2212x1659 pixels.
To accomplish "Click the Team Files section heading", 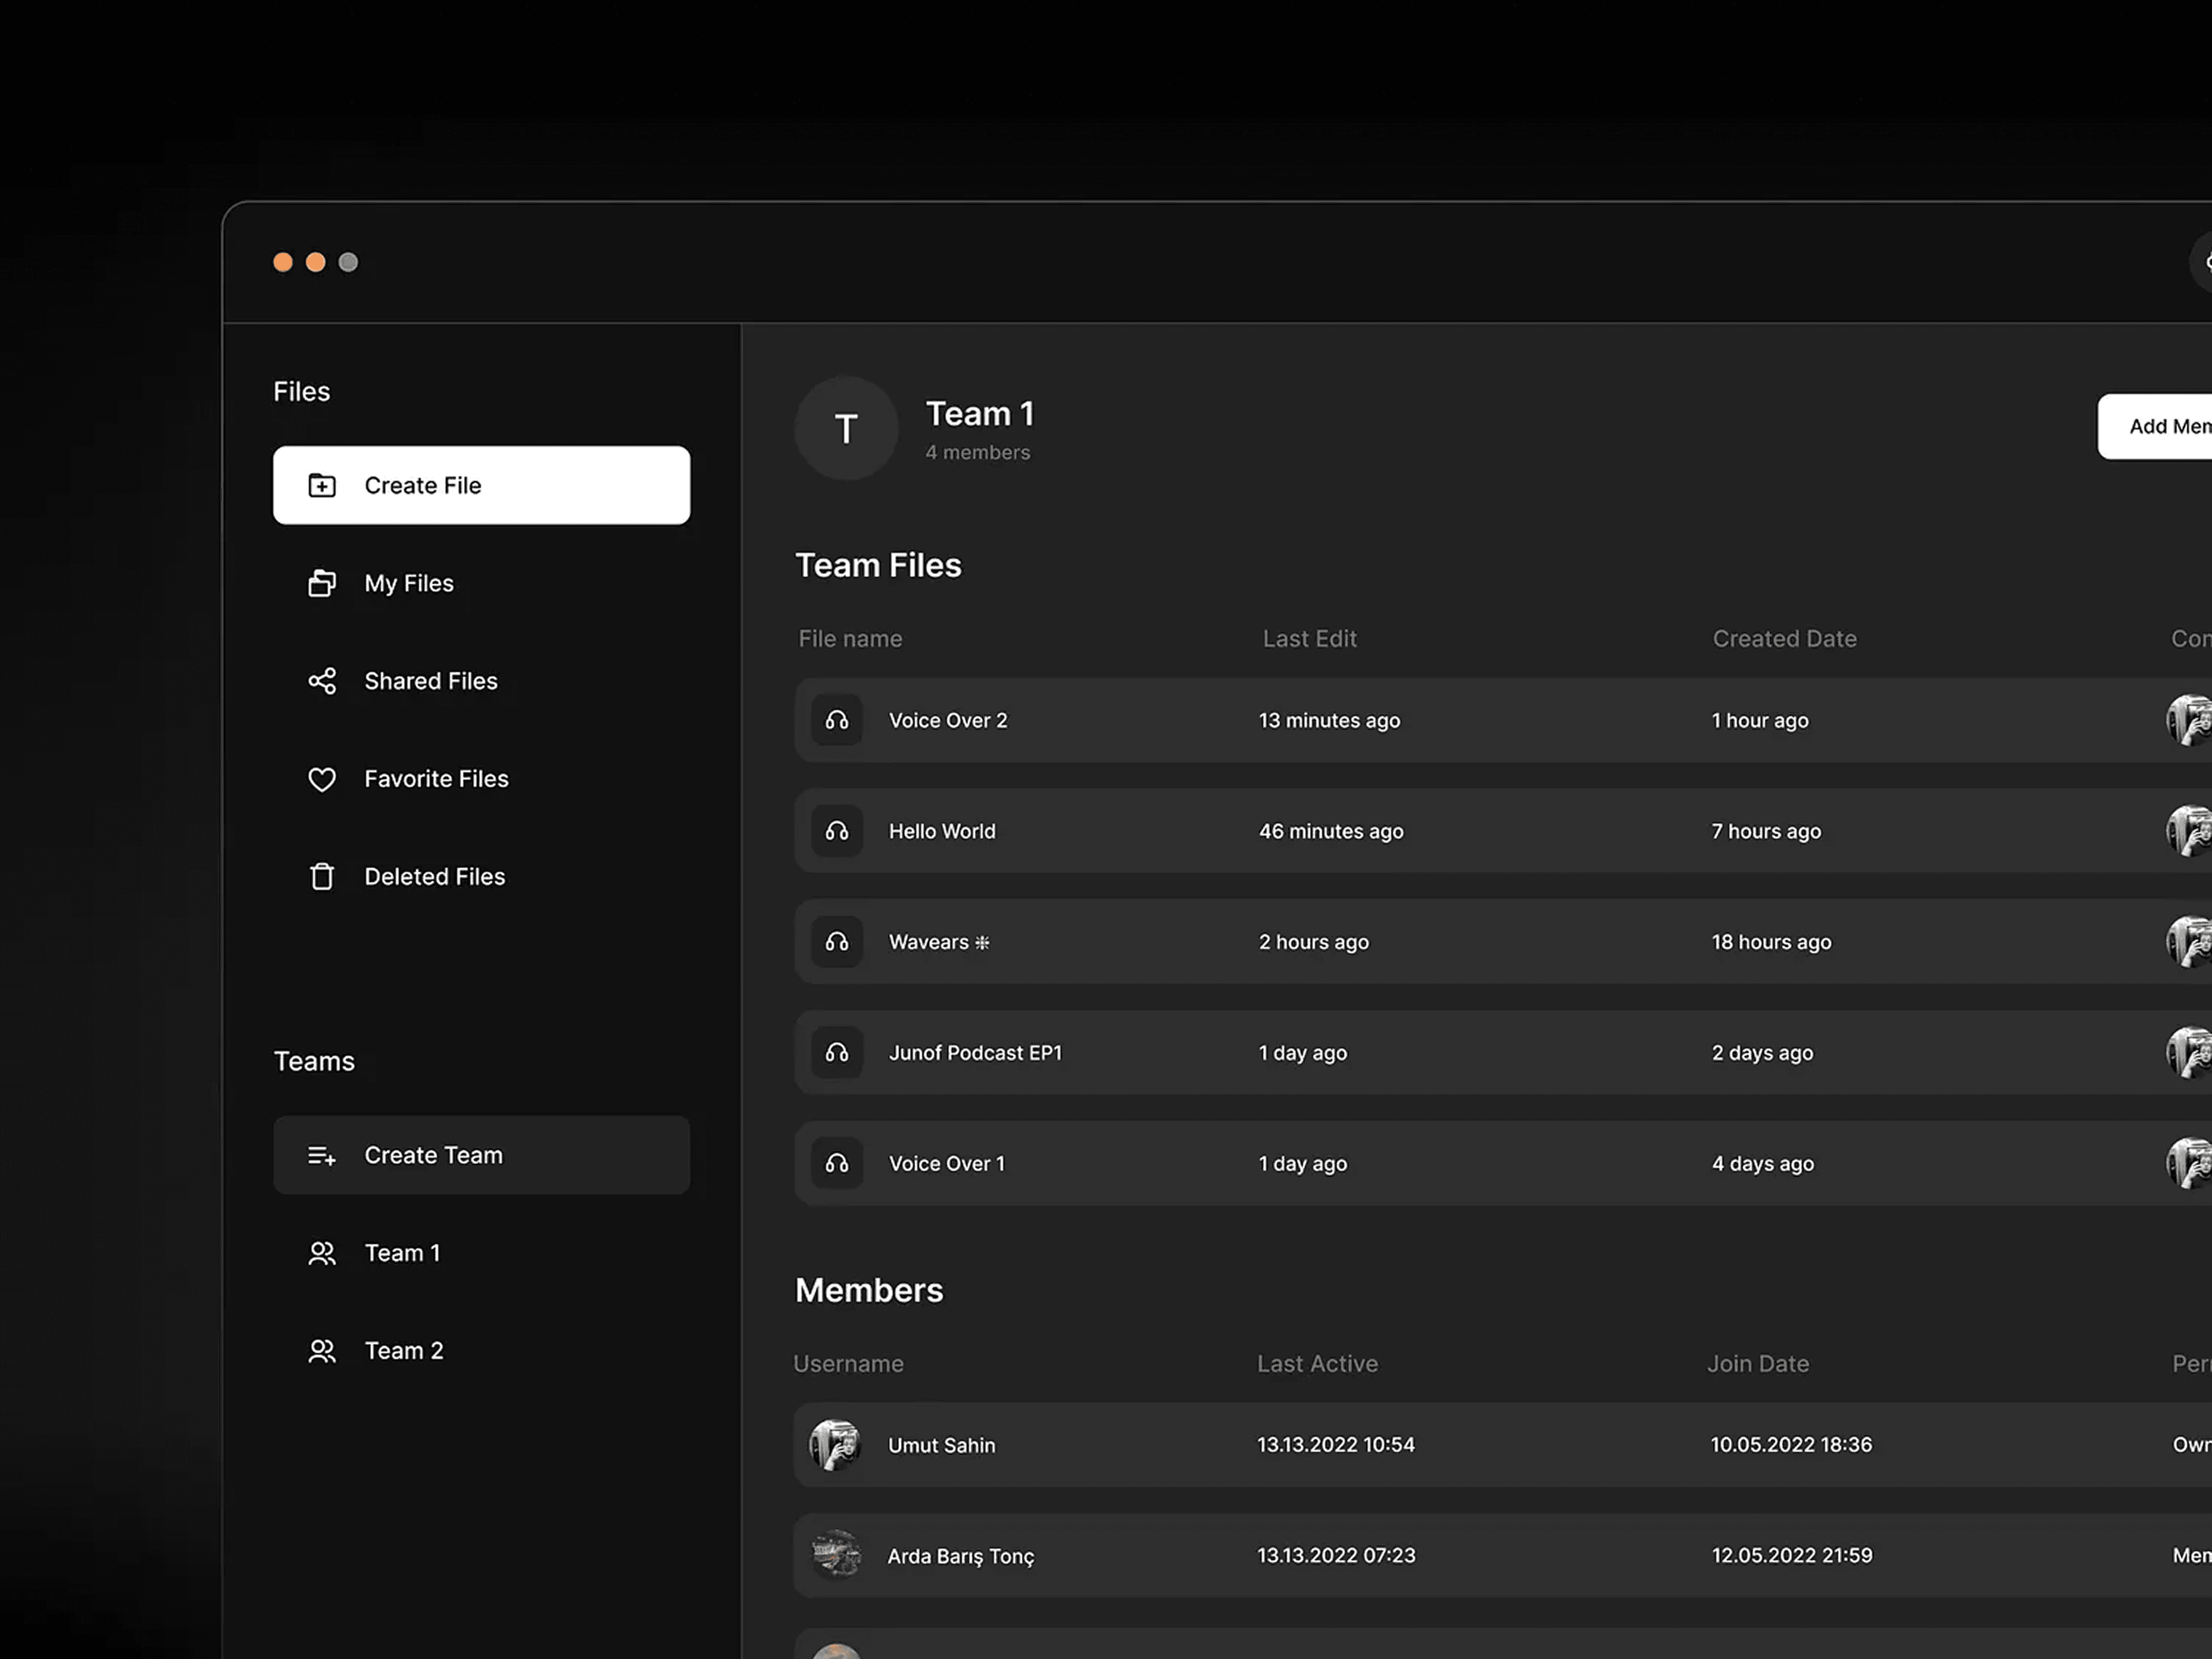I will tap(878, 566).
